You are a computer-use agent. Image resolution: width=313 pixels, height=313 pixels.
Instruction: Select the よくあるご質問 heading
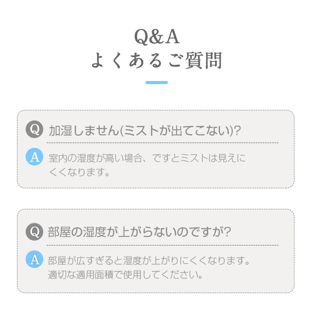tap(156, 61)
